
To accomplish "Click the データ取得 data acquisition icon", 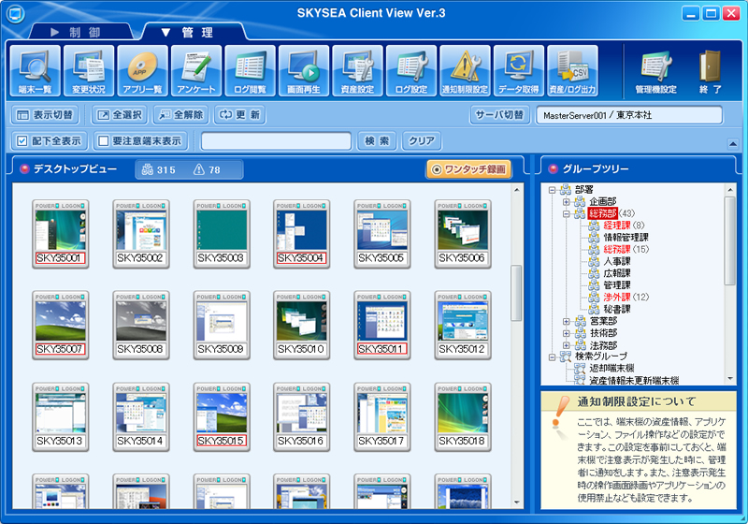I will [519, 71].
